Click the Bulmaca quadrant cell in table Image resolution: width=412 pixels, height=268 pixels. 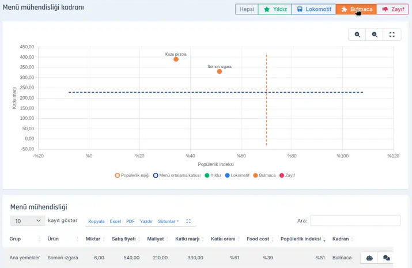[342, 258]
